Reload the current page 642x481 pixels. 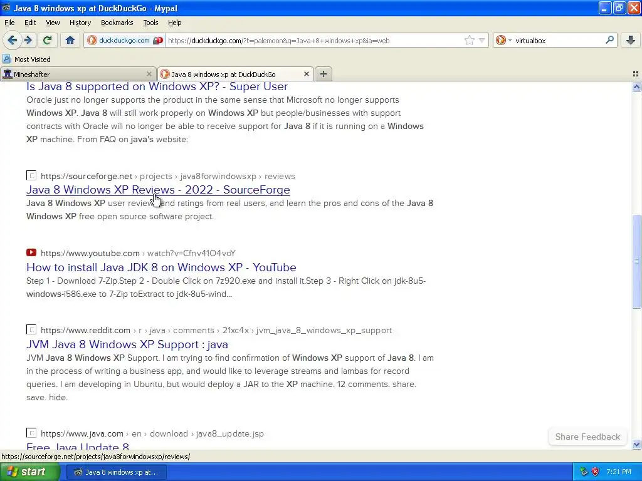48,40
